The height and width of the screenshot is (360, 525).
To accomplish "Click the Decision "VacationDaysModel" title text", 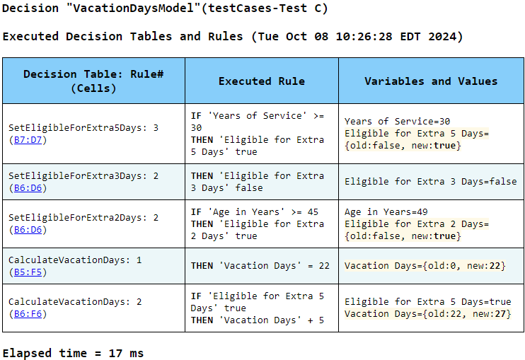I will click(x=165, y=9).
